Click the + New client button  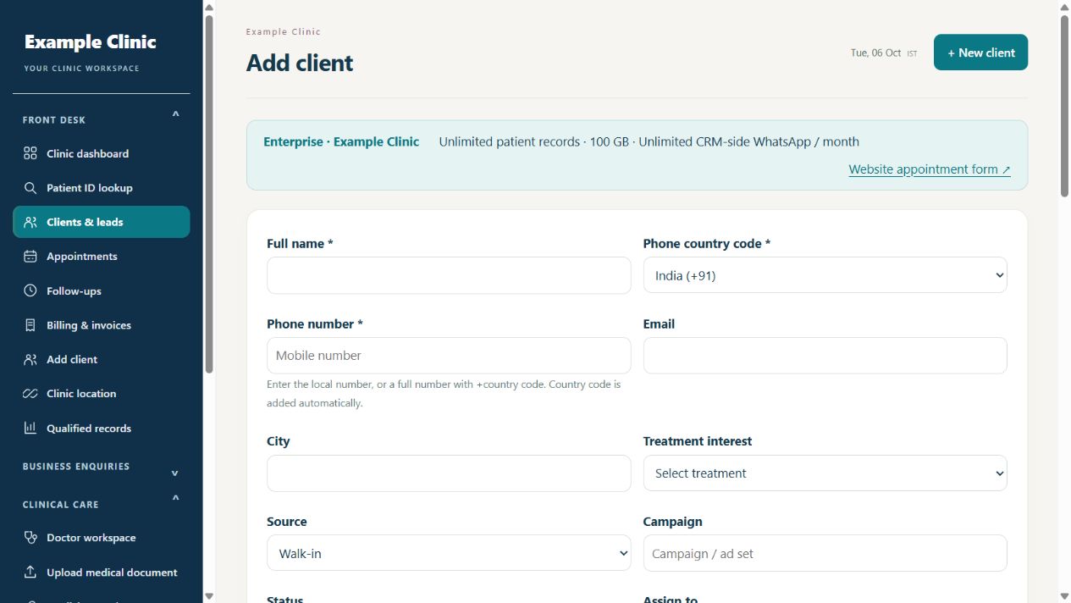[x=980, y=53]
